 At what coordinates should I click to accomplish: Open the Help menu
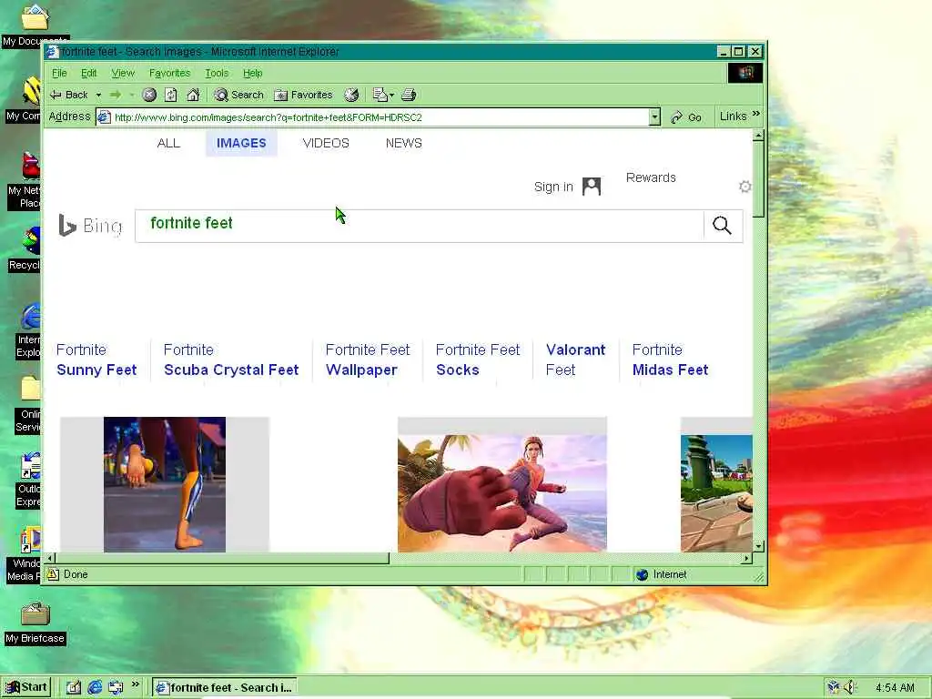[253, 73]
